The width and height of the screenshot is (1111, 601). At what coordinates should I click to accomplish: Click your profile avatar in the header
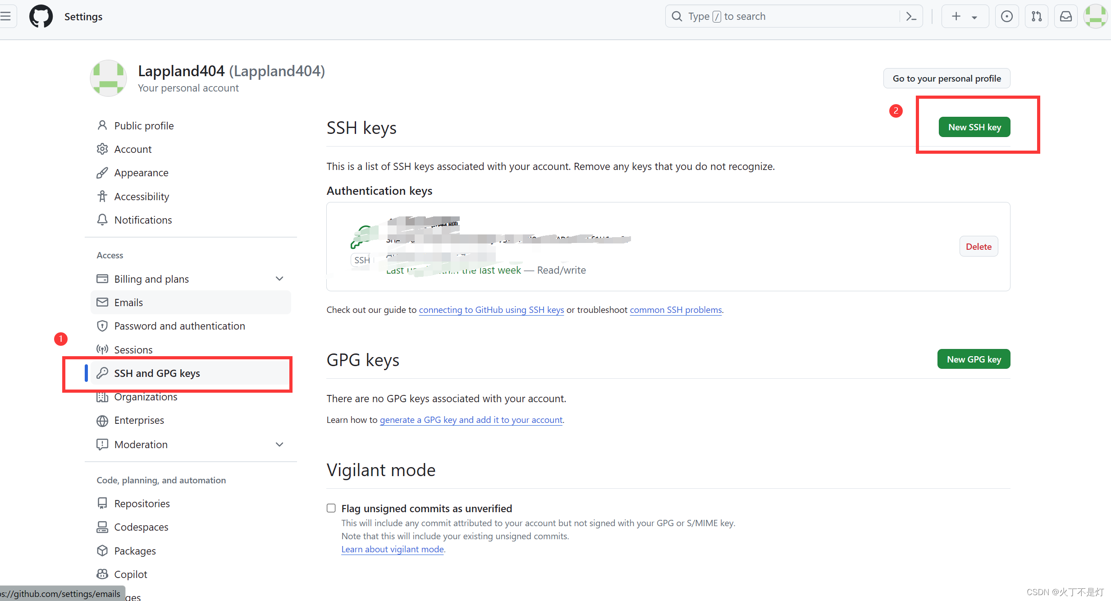click(x=1096, y=16)
